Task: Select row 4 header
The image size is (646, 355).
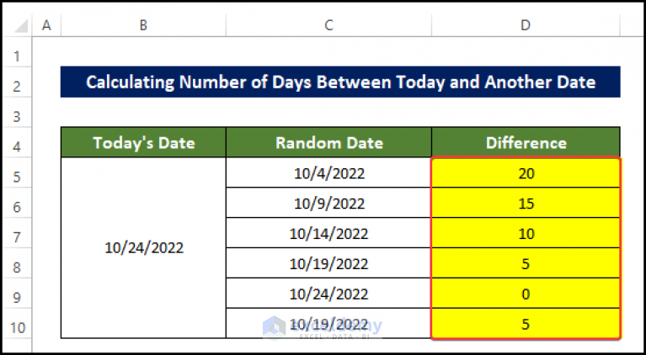Action: click(16, 144)
